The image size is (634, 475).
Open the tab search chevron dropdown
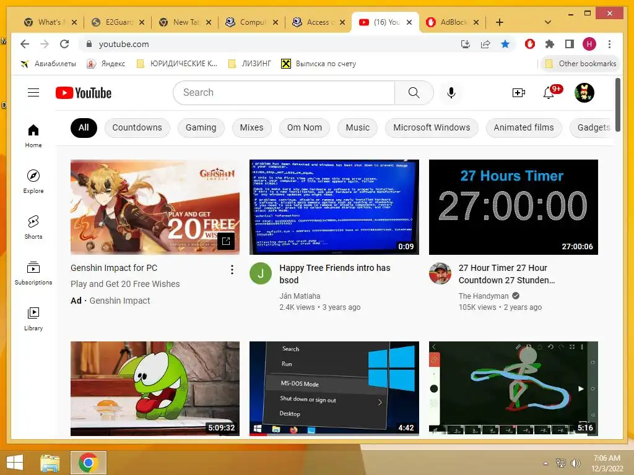point(548,22)
